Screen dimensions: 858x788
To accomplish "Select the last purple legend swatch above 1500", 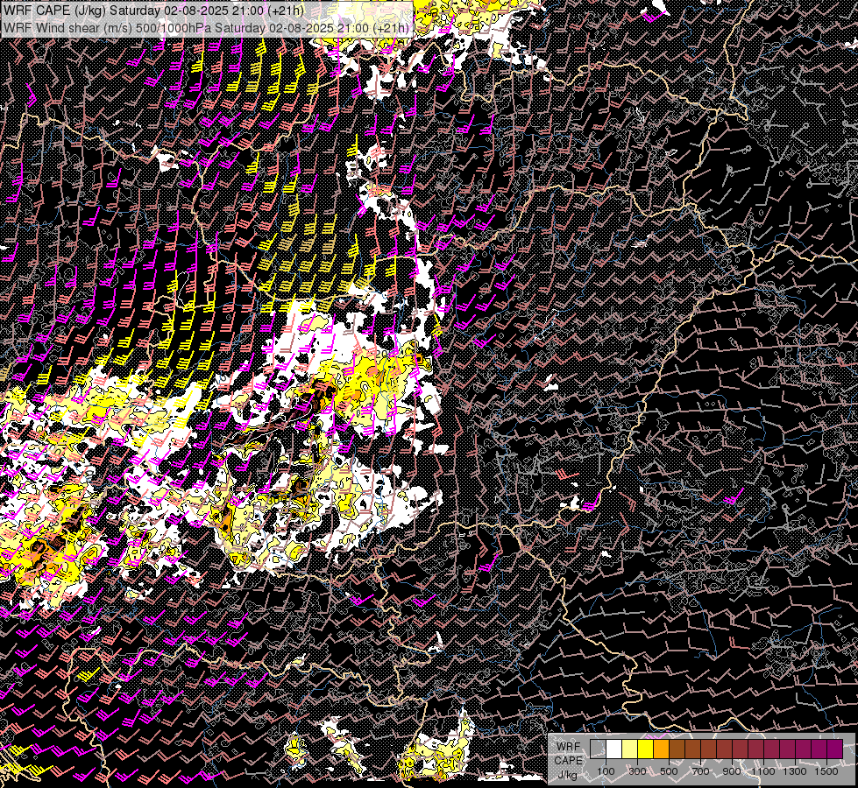I will point(835,749).
